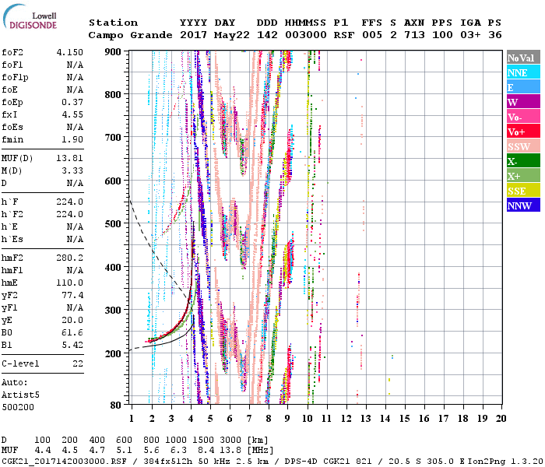Click the foF2 value 4.150
Screen dimensions: 545x467
(x=69, y=51)
